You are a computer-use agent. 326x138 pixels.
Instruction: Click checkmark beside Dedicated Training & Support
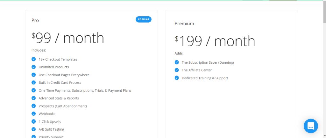(177, 78)
